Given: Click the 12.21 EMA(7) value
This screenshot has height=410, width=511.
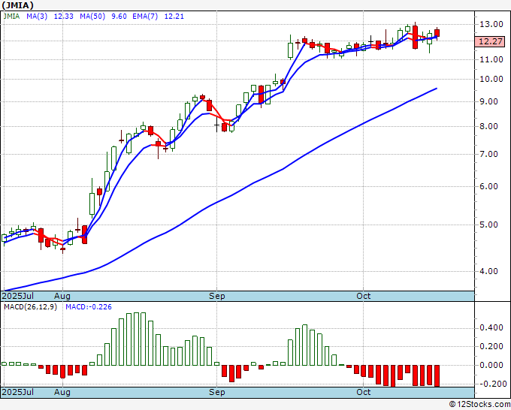Looking at the screenshot, I should point(174,17).
